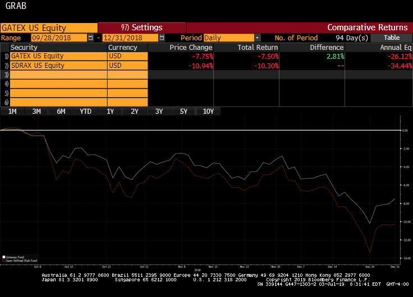Click the white Gateway Fund legend swatch
The width and height of the screenshot is (413, 297).
[4, 257]
